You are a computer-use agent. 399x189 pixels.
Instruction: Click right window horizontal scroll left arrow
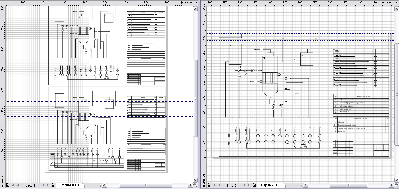coord(306,185)
